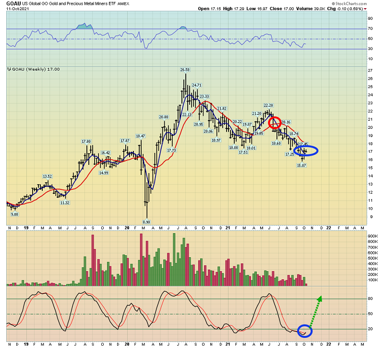Click the 17.51 price label
Viewport: 384px width, 348px height.
[243, 152]
